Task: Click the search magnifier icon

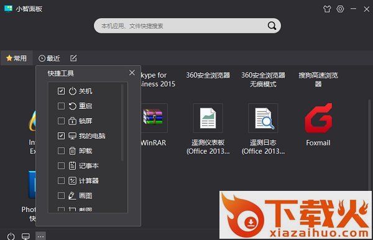Action: tap(272, 25)
